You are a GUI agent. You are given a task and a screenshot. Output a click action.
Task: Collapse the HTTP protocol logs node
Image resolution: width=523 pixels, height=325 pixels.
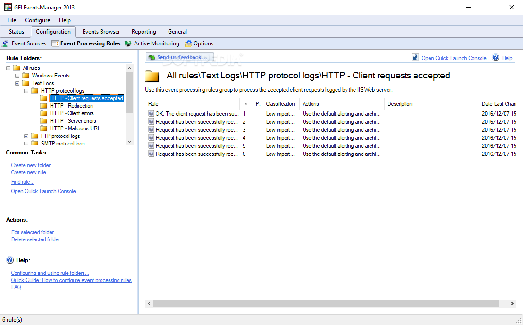coord(26,91)
